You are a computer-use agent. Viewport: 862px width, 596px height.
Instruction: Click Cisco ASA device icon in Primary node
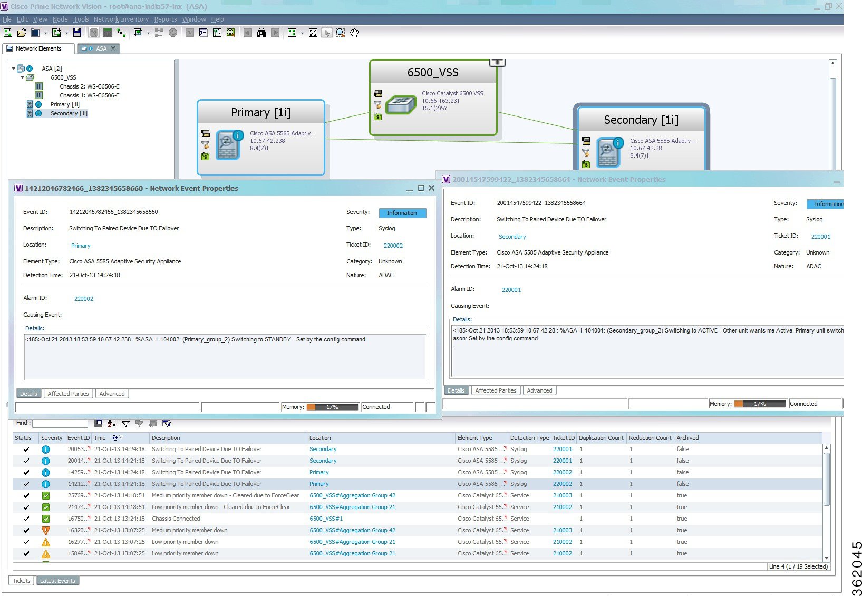(x=229, y=144)
